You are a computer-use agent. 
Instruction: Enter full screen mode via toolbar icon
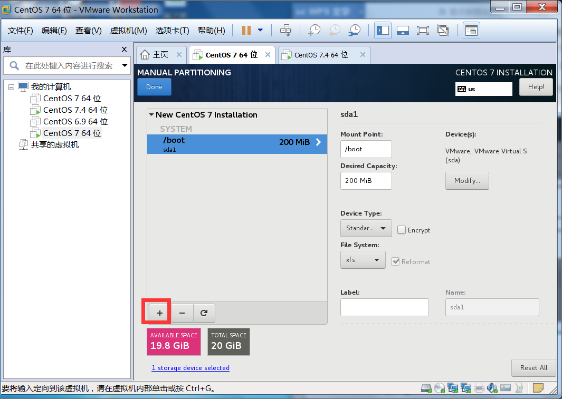(x=423, y=31)
